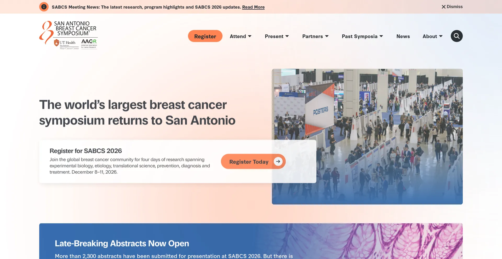Screen dimensions: 502x259
Task: Expand the Attend dropdown arrow
Action: tap(250, 36)
